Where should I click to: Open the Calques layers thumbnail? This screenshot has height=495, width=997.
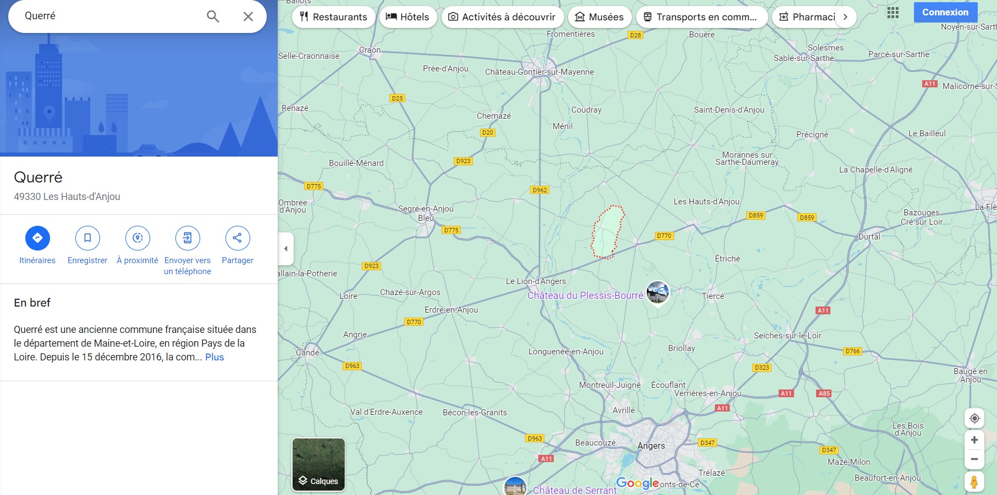[x=318, y=464]
